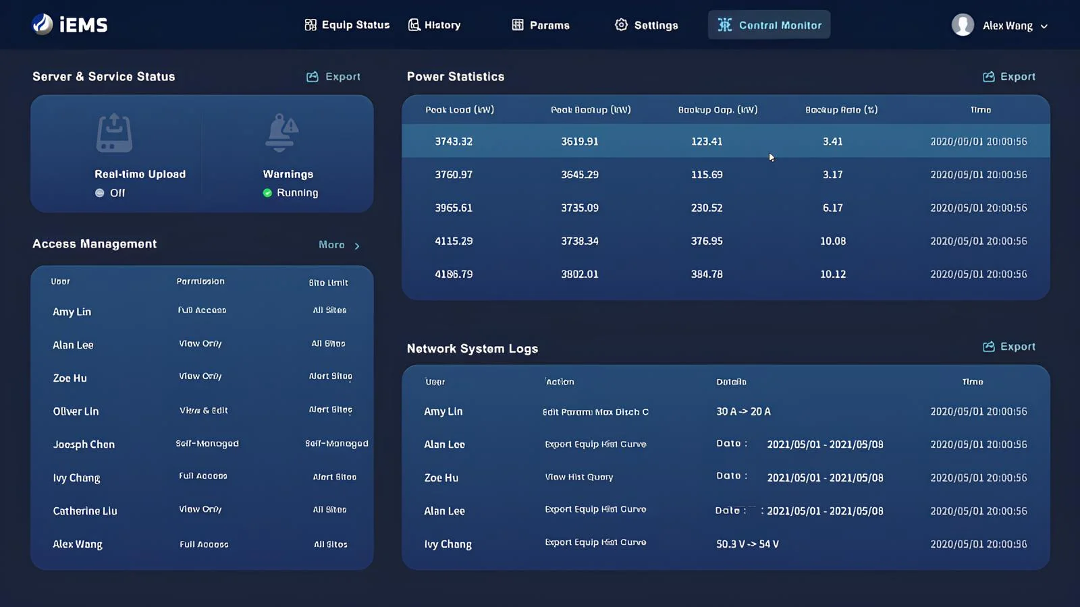Viewport: 1080px width, 607px height.
Task: Click the History magnifier icon
Action: (x=414, y=25)
